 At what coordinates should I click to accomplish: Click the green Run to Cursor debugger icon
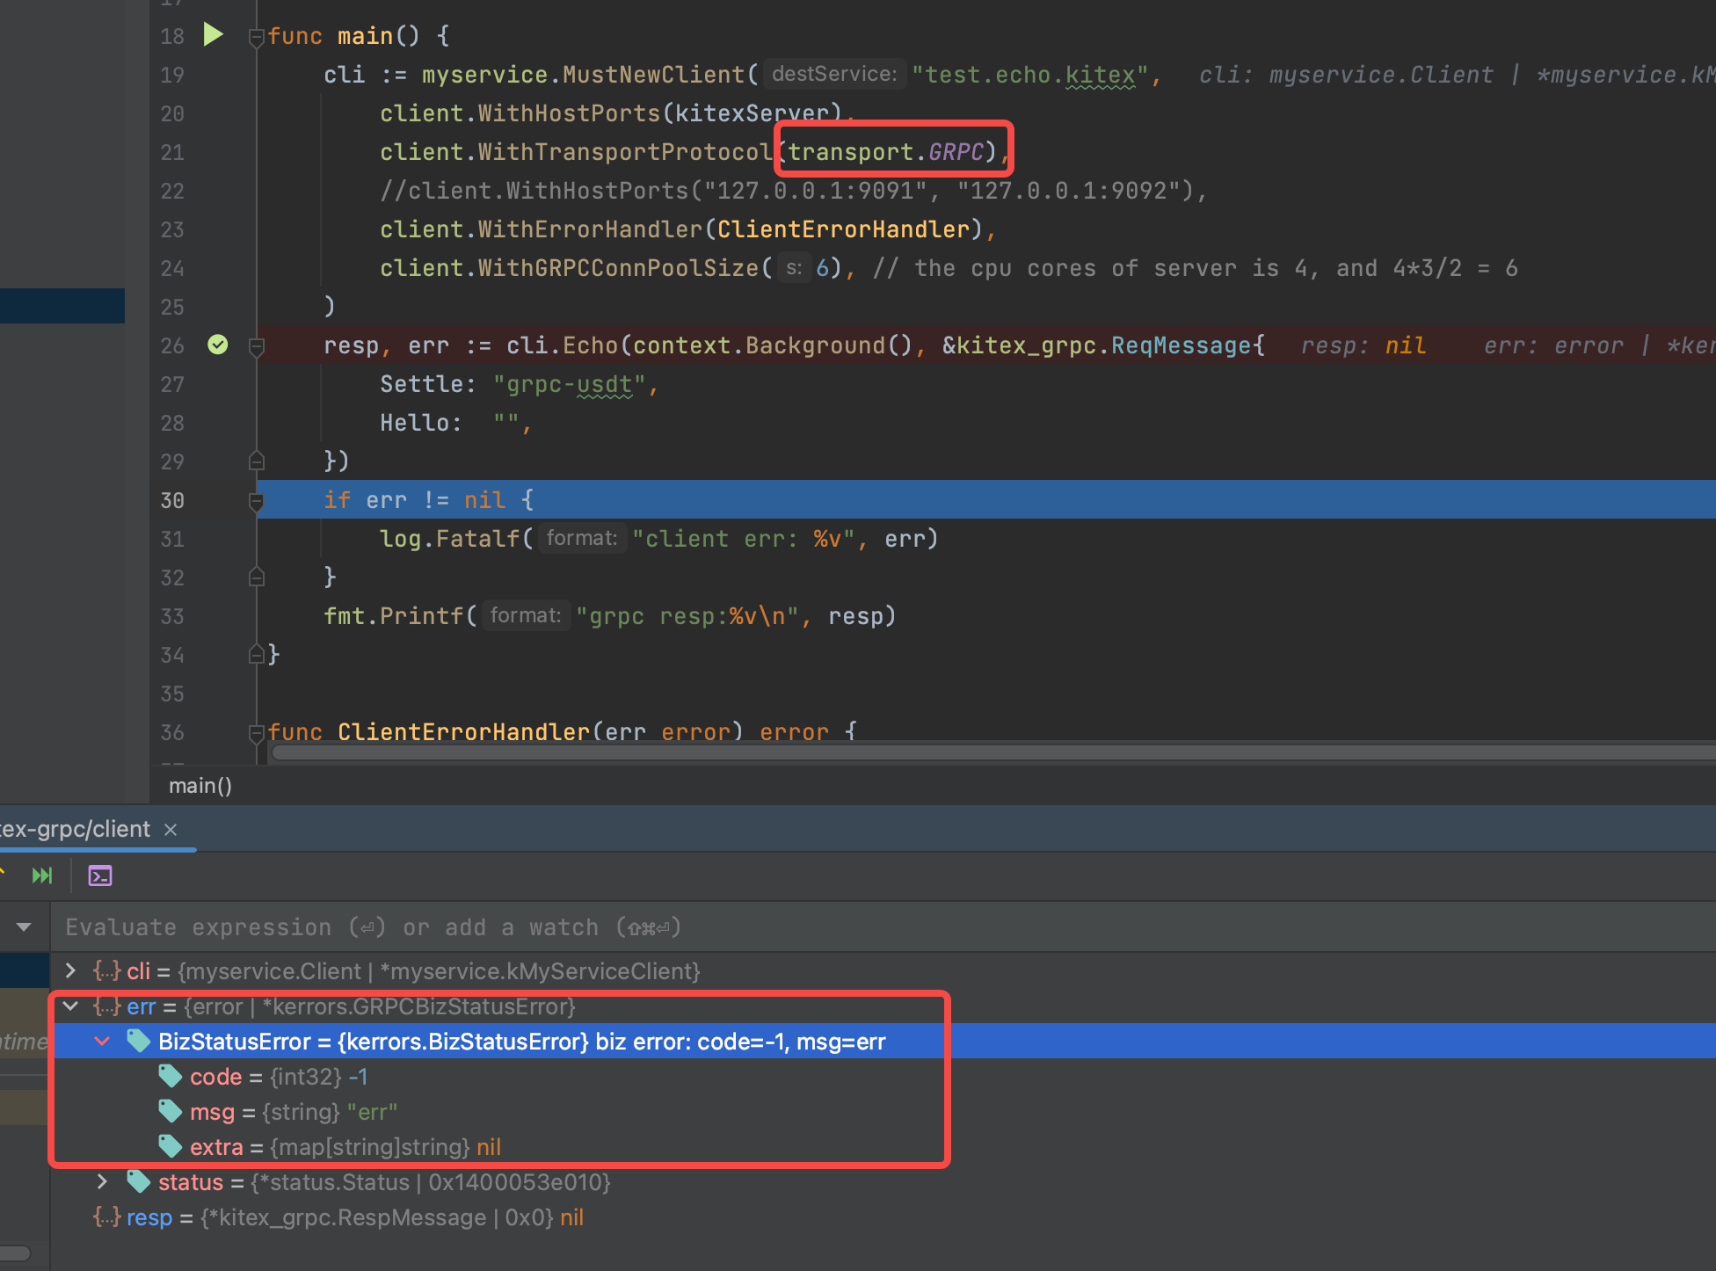pyautogui.click(x=40, y=875)
